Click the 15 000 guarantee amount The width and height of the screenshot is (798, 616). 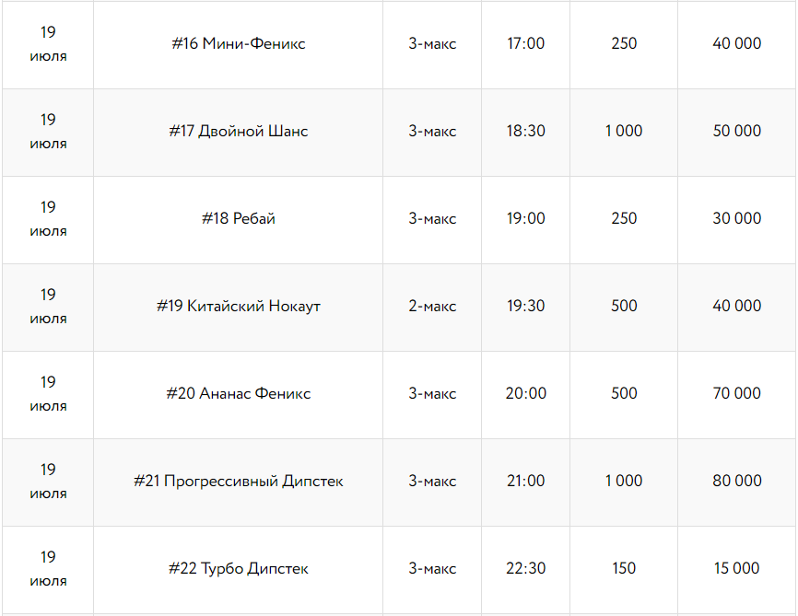point(737,568)
